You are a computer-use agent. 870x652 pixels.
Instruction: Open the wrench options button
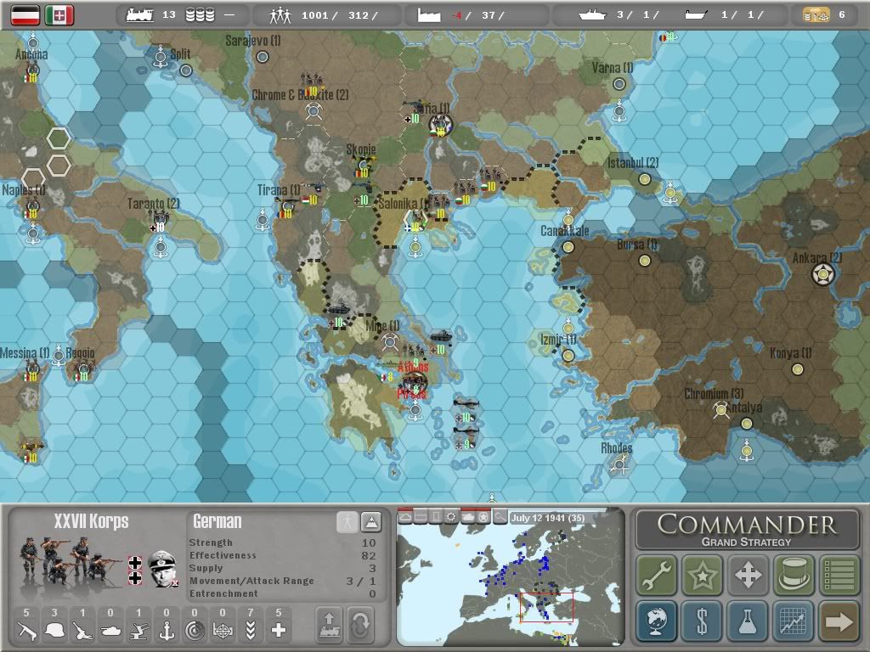[657, 575]
